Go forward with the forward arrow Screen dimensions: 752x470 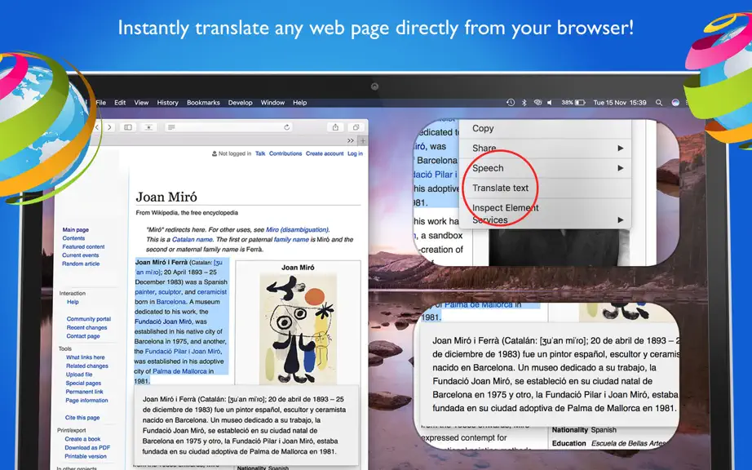click(x=109, y=127)
